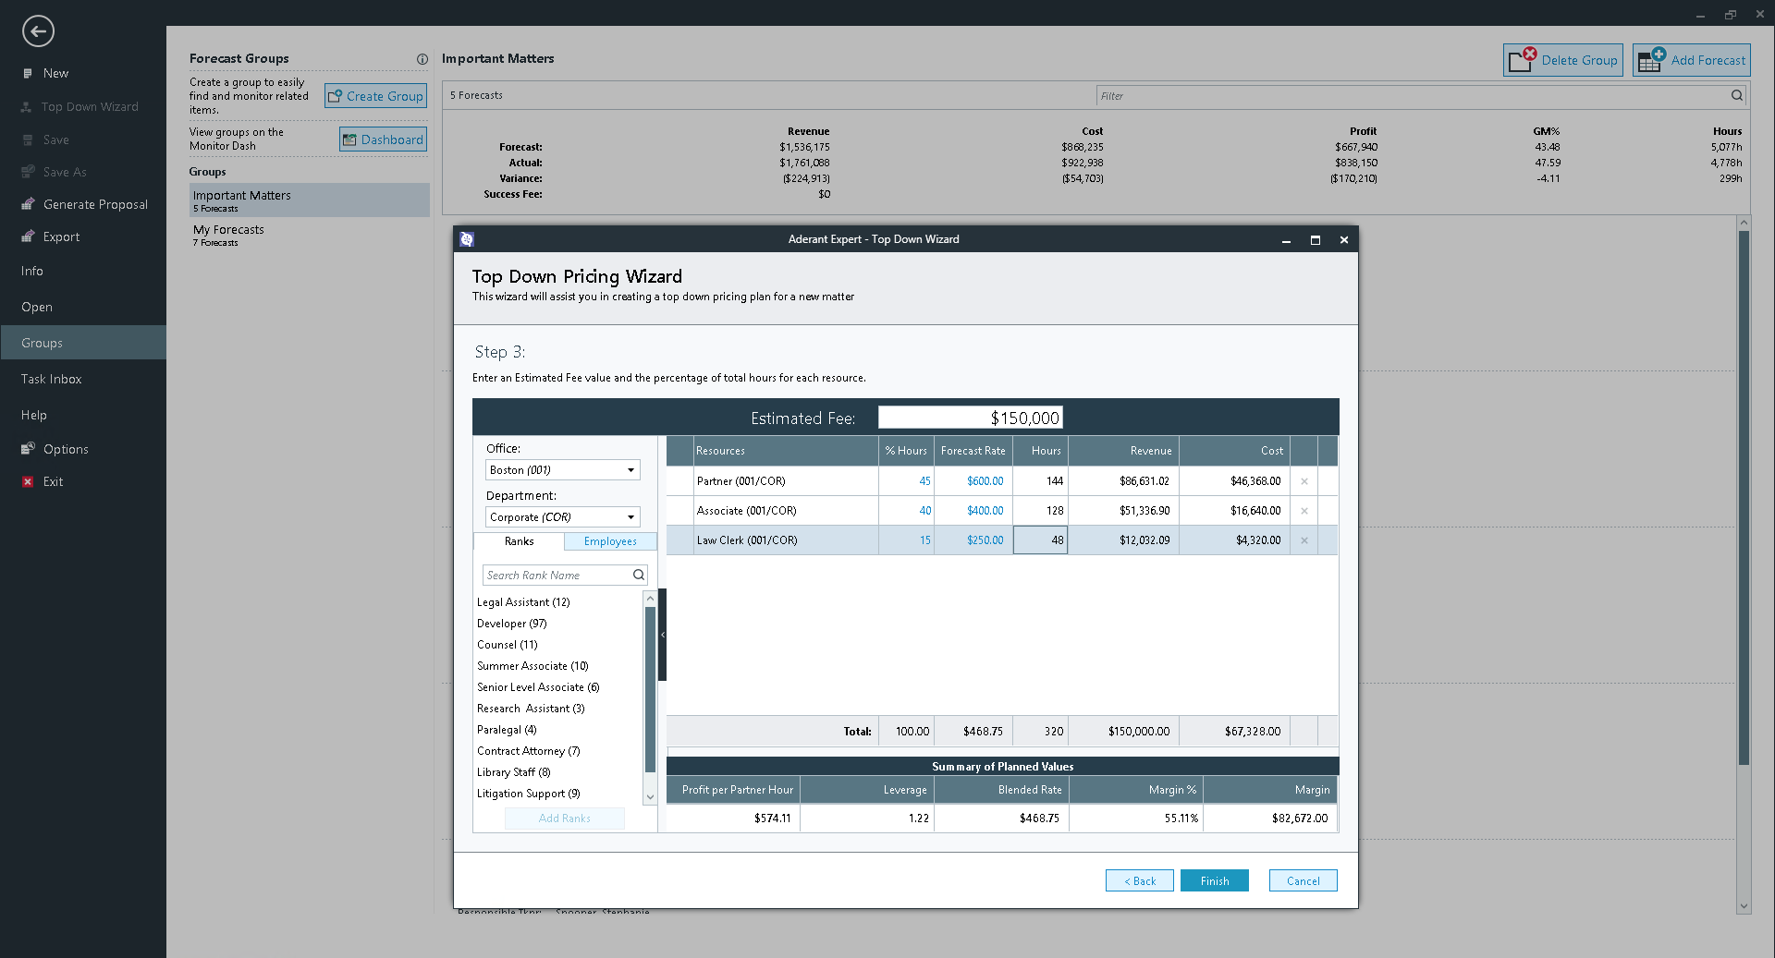Select the Generate Proposal sidebar icon
This screenshot has width=1775, height=958.
pos(27,204)
